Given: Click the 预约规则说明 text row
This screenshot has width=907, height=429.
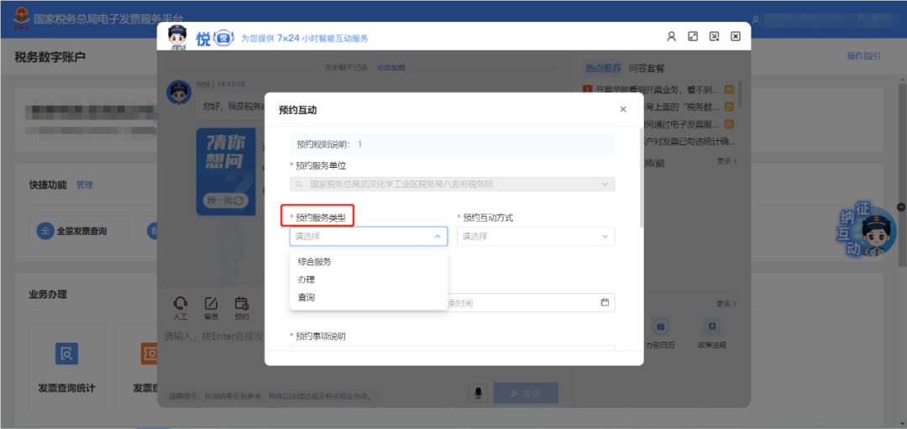Looking at the screenshot, I should coord(453,144).
